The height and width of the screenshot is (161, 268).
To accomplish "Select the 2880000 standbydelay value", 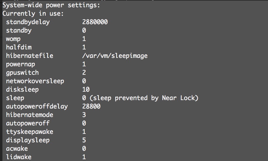I will pyautogui.click(x=95, y=22).
